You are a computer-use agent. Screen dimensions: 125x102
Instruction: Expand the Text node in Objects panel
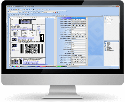pyautogui.click(x=105, y=43)
